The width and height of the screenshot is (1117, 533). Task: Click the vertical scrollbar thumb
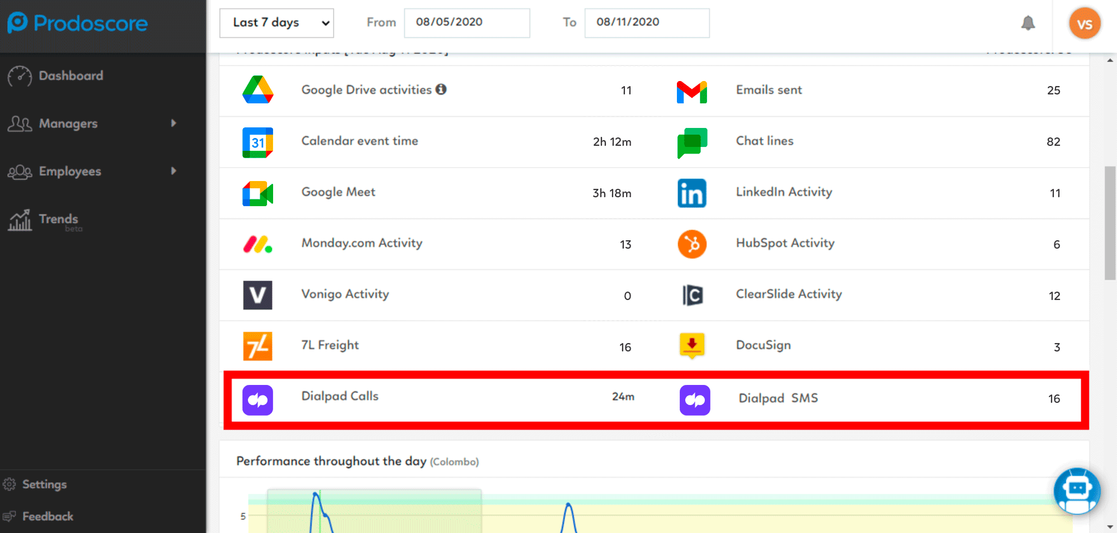click(1110, 223)
